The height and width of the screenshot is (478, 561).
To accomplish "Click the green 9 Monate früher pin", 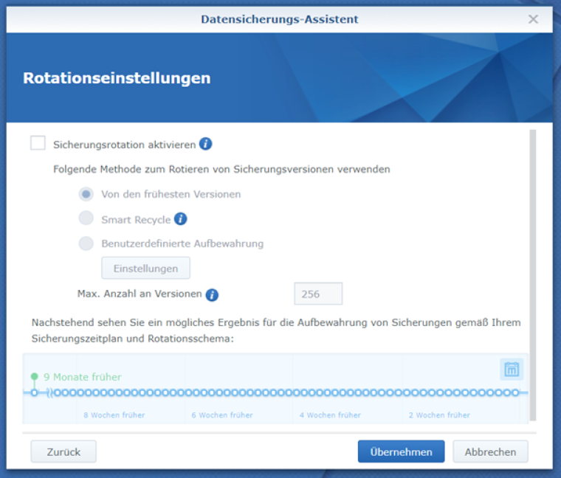I will [x=34, y=377].
